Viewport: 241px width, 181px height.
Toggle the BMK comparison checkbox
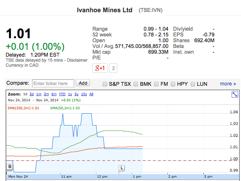[136, 84]
